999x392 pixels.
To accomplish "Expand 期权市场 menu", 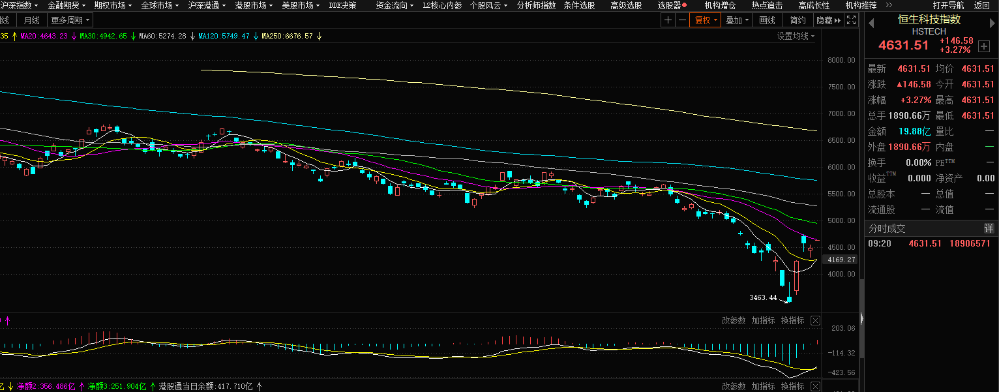I will [113, 5].
